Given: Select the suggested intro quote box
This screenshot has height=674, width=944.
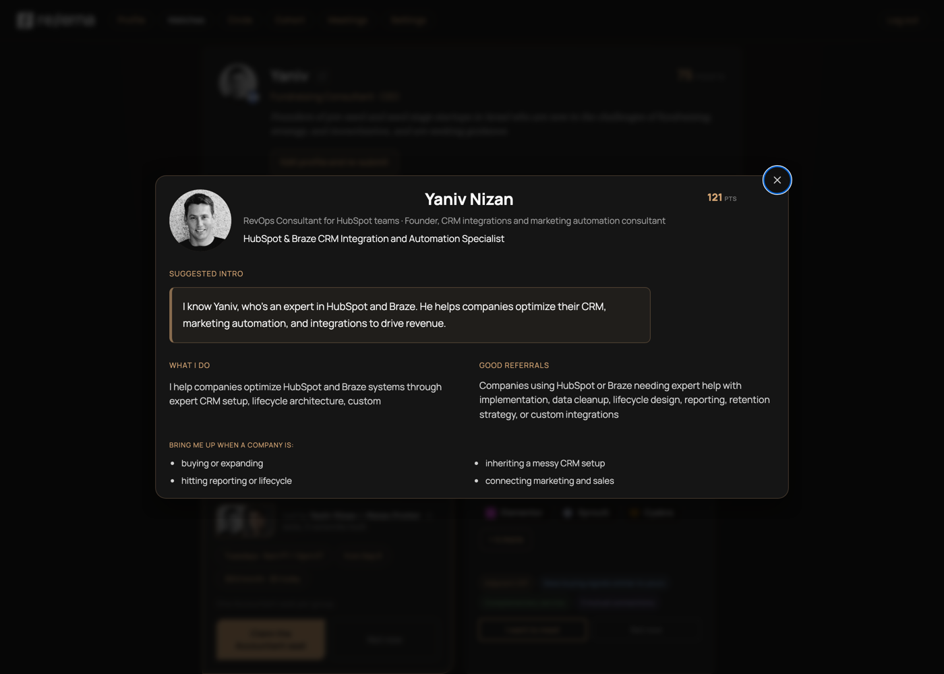Looking at the screenshot, I should click(x=410, y=315).
